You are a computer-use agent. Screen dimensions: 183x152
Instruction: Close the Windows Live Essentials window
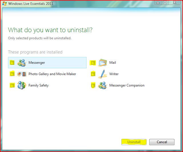174,3
